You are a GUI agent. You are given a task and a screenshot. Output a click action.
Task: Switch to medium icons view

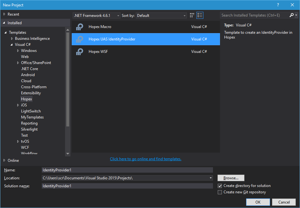[192, 15]
